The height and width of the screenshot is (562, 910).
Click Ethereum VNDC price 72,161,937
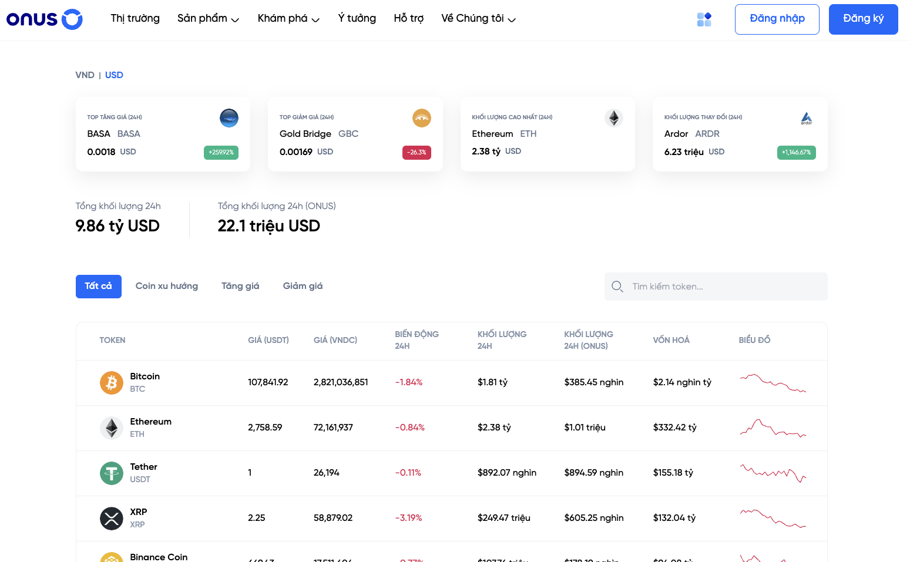pos(333,428)
